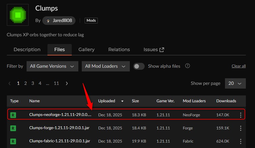Open the three-dot menu for Clumps-forge file
The height and width of the screenshot is (148, 255).
pos(240,128)
